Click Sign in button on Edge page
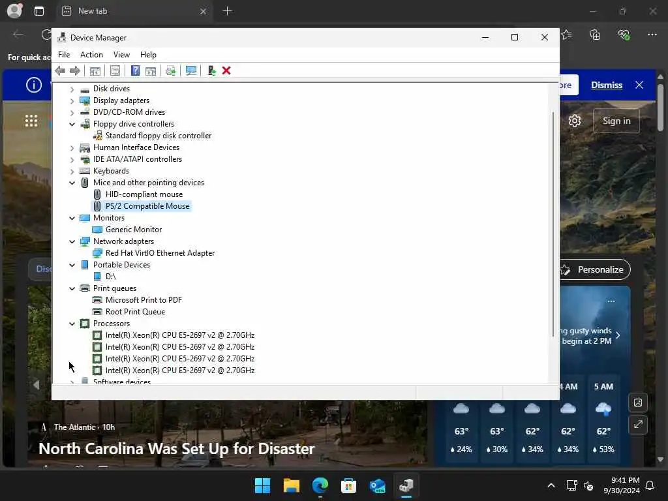This screenshot has height=501, width=668. click(616, 121)
